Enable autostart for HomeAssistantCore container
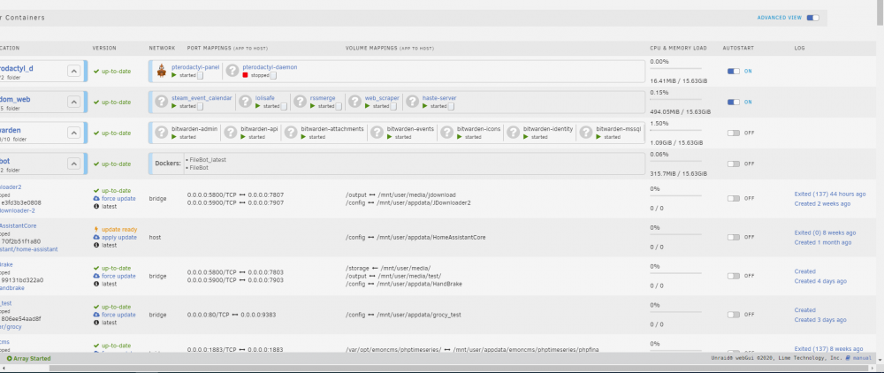The image size is (884, 373). point(734,237)
